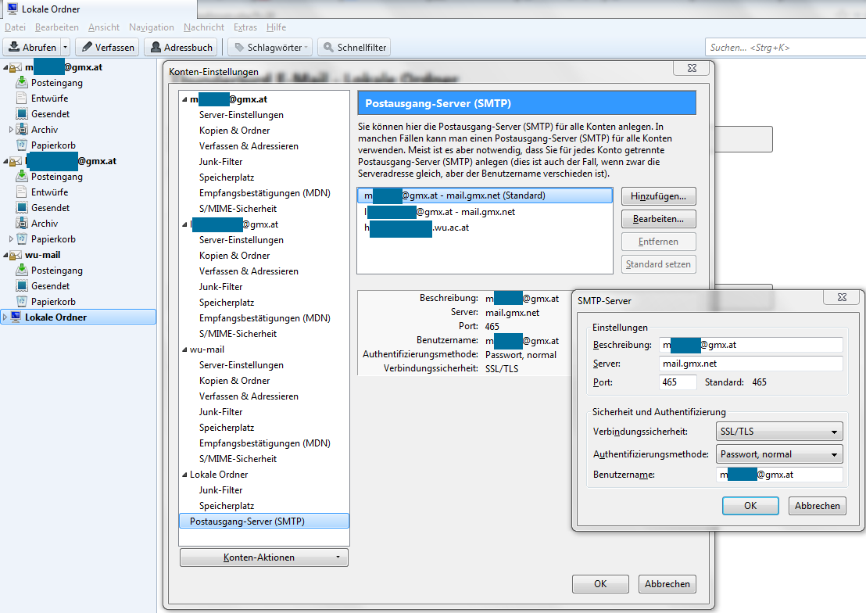Click the Schnellfilter quick filter button
The height and width of the screenshot is (613, 866).
pos(353,48)
